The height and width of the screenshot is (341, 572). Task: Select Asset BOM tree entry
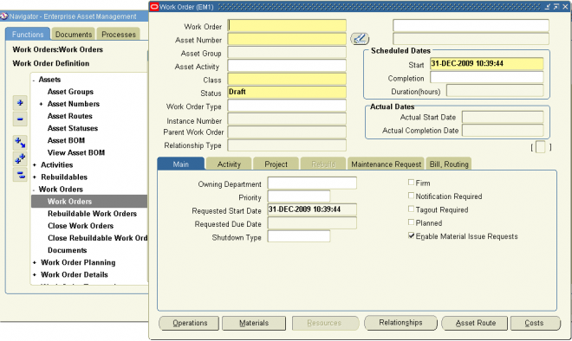click(x=66, y=140)
